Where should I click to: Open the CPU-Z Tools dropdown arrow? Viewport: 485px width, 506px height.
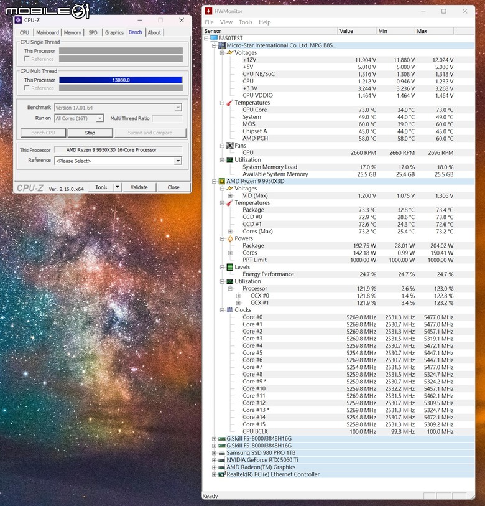[118, 187]
